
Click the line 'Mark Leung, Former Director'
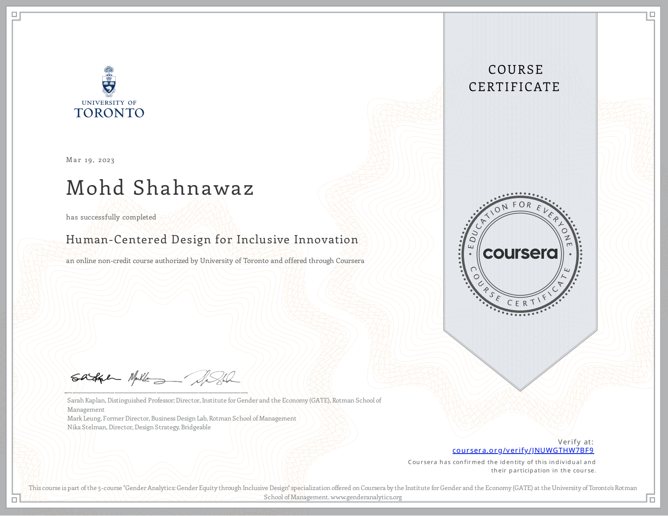[182, 418]
